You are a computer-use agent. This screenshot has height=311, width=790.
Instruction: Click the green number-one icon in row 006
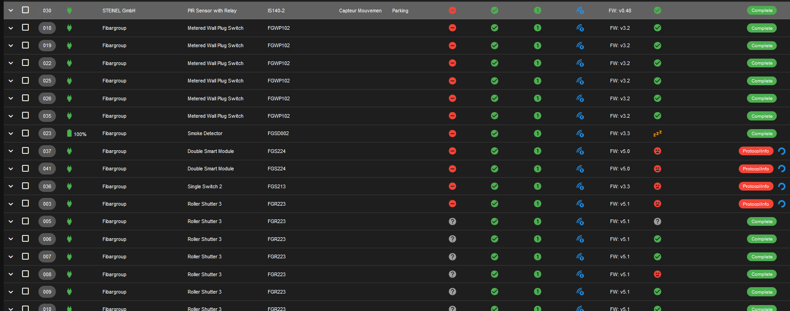click(x=537, y=239)
